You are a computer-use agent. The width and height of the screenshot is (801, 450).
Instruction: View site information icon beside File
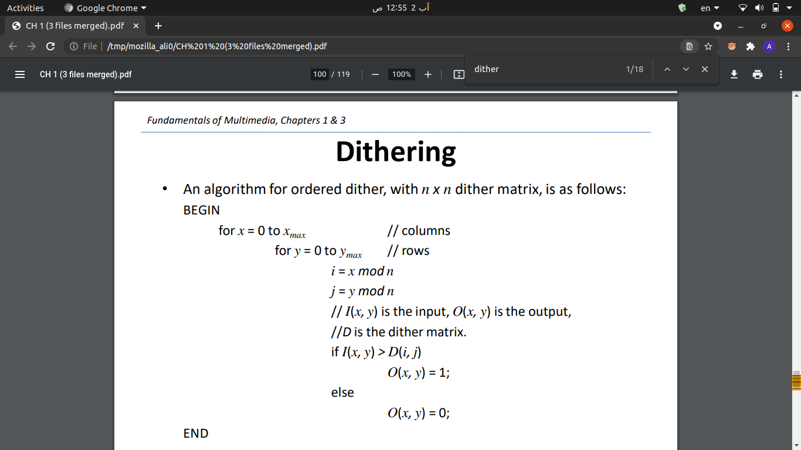click(x=74, y=46)
